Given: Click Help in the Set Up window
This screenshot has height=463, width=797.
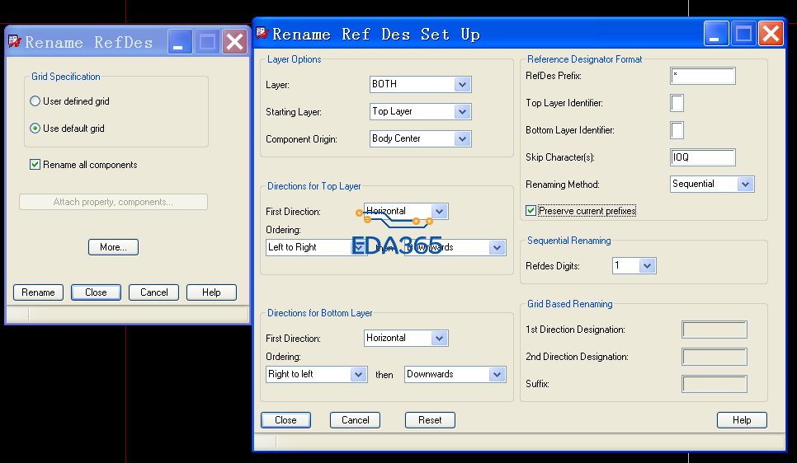Looking at the screenshot, I should click(742, 420).
